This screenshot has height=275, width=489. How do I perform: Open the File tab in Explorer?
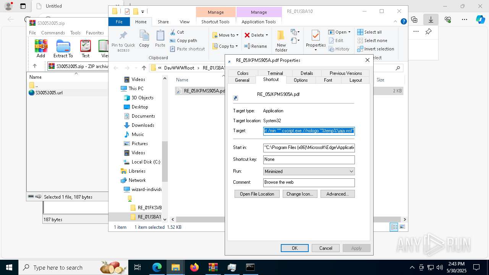click(x=119, y=22)
